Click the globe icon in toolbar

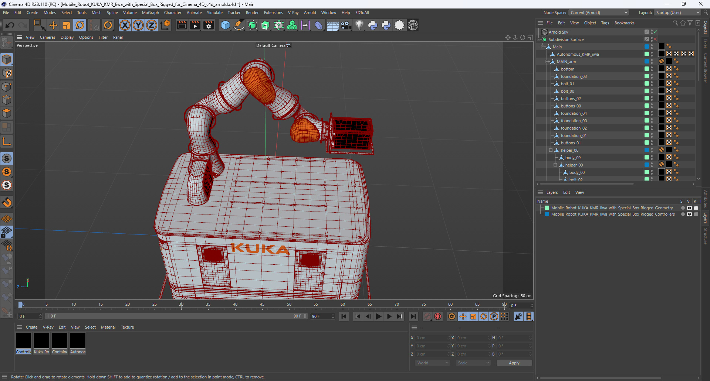pos(413,25)
